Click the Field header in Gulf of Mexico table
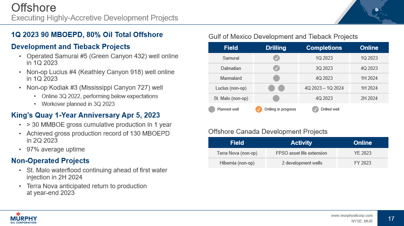The image size is (404, 226). point(231,48)
